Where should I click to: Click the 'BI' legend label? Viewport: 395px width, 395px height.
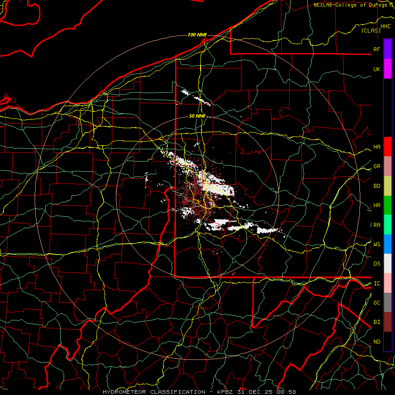(x=377, y=322)
